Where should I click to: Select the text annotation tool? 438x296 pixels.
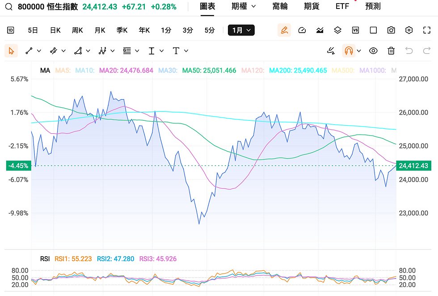click(x=176, y=51)
